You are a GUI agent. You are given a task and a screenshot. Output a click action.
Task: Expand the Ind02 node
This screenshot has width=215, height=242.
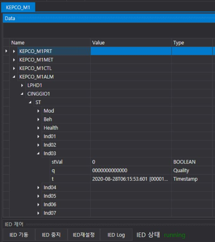38,145
